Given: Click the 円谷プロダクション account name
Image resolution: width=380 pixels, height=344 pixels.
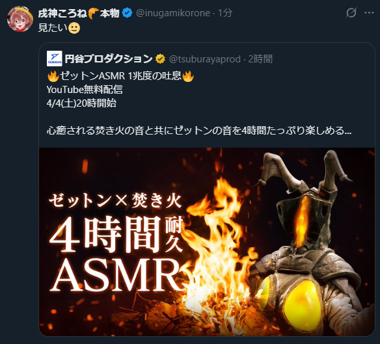Looking at the screenshot, I should pos(109,59).
